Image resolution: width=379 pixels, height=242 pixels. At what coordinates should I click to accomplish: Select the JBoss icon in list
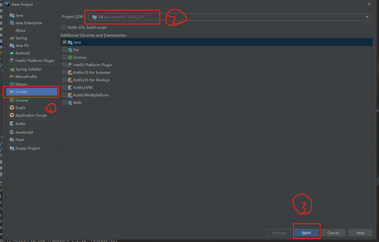click(x=12, y=31)
